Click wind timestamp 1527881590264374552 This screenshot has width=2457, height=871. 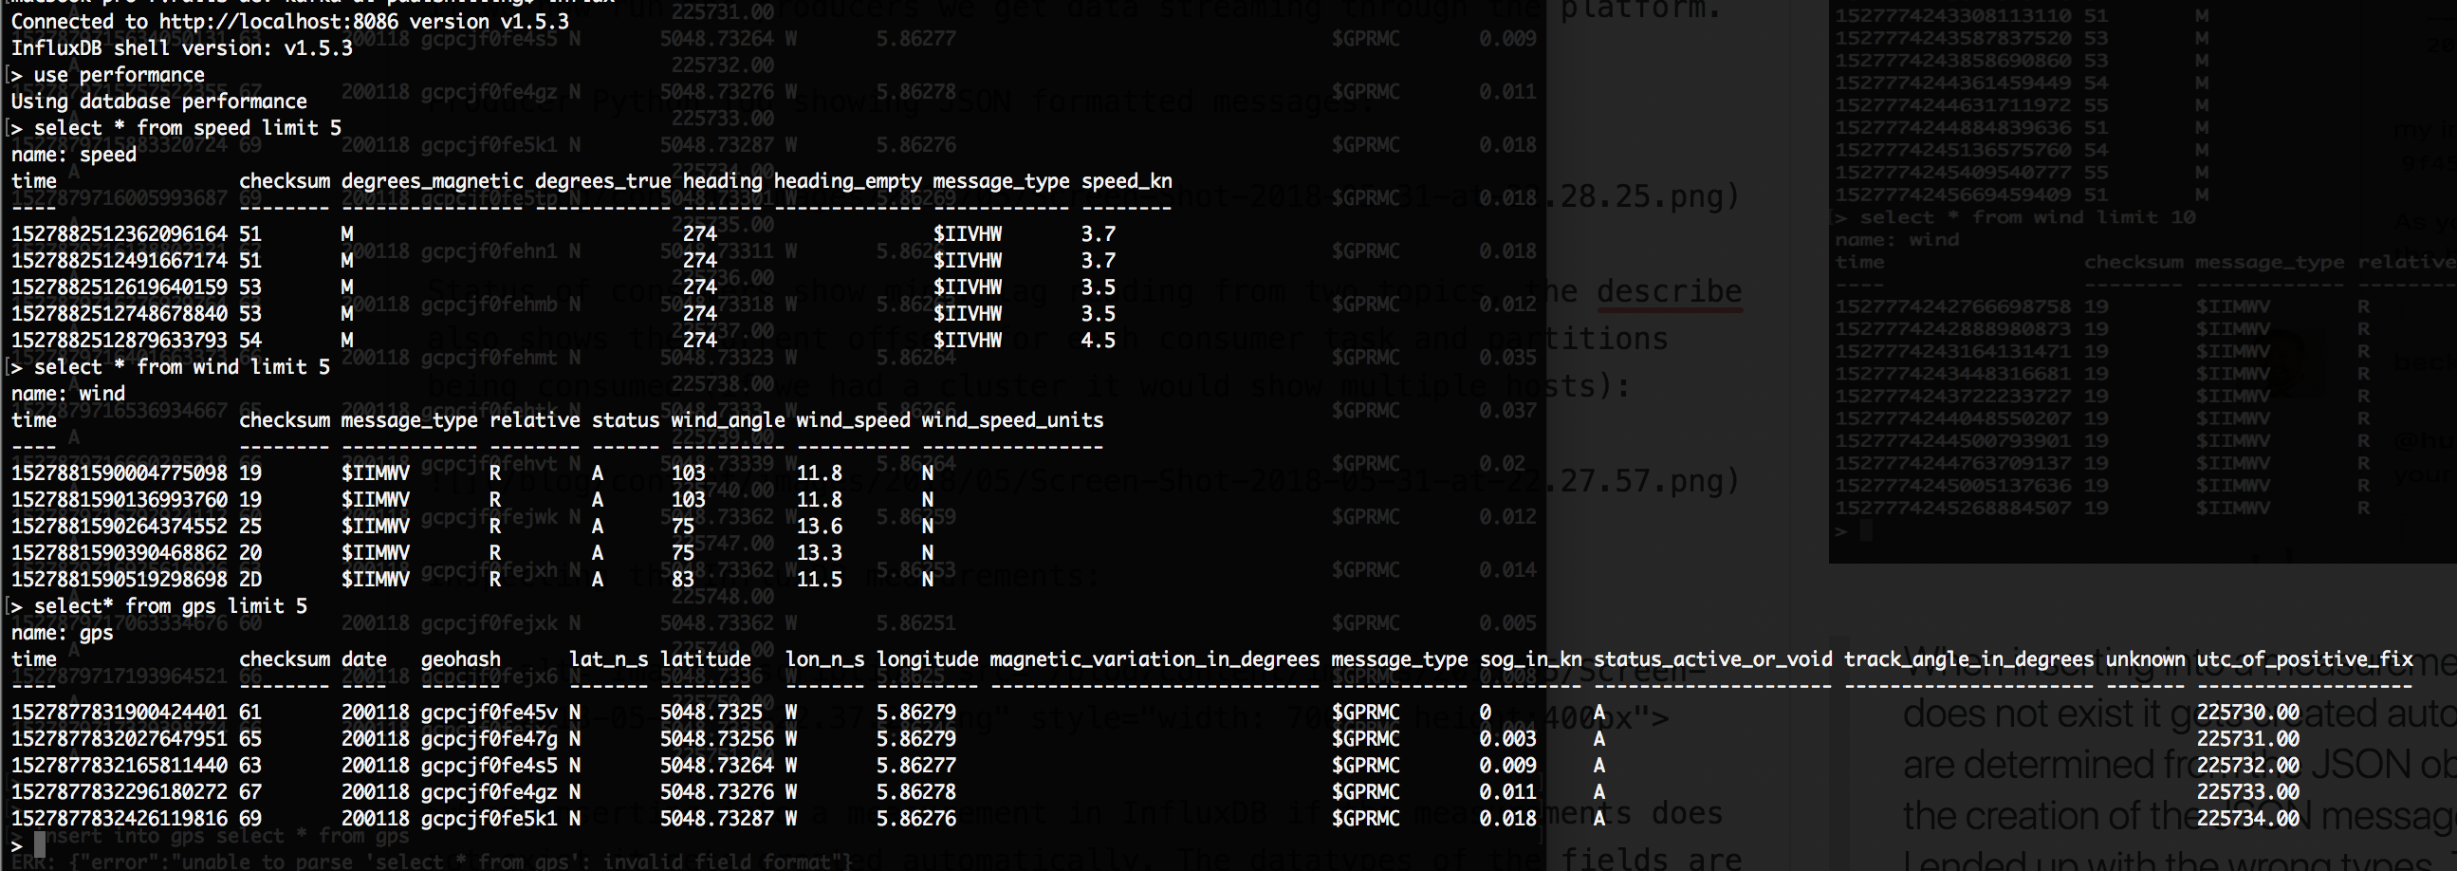pyautogui.click(x=120, y=527)
